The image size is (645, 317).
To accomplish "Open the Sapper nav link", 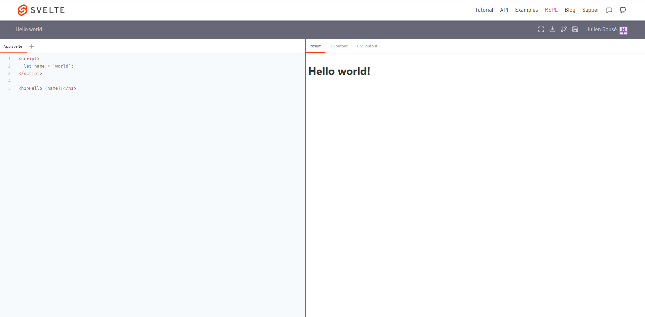I will click(x=591, y=10).
